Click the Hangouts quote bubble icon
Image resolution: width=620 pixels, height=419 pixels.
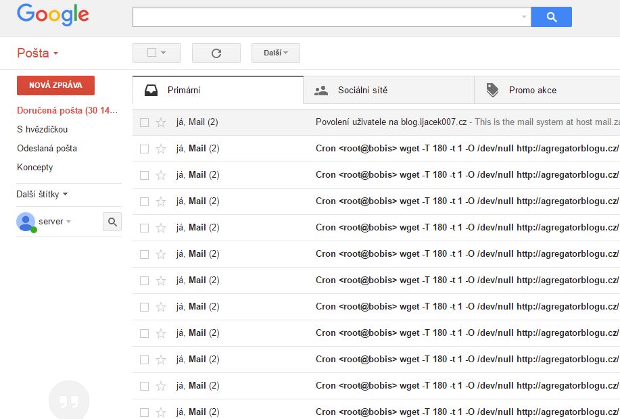tap(69, 401)
